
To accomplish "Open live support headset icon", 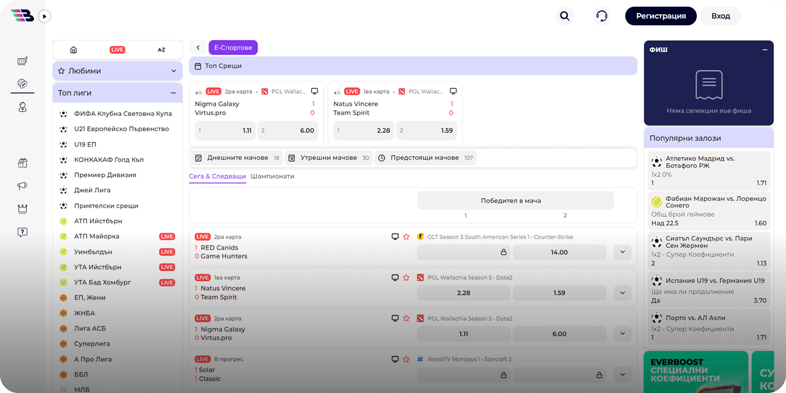I will (602, 16).
